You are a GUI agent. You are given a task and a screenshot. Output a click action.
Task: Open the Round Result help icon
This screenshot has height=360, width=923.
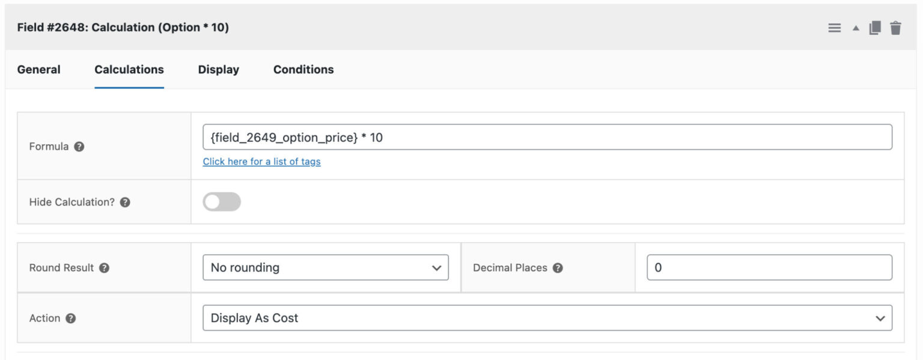point(104,267)
